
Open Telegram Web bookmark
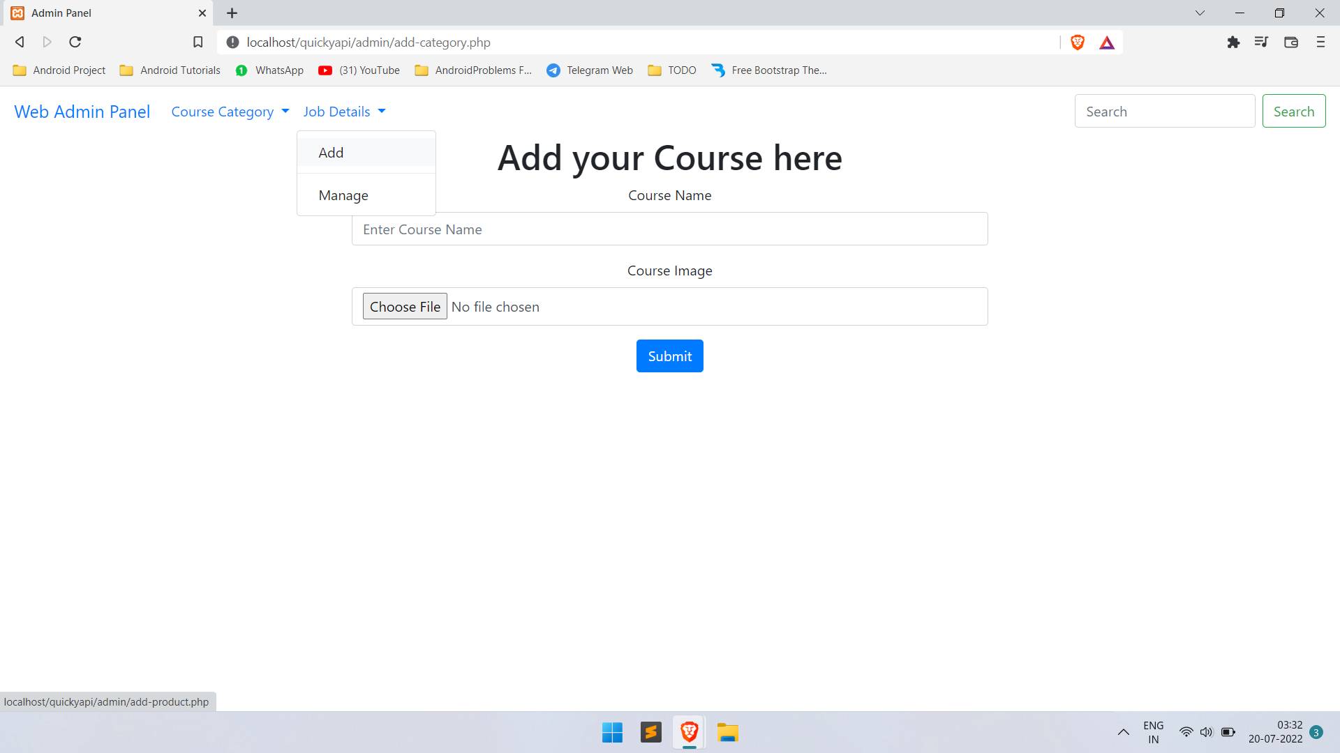pyautogui.click(x=590, y=70)
